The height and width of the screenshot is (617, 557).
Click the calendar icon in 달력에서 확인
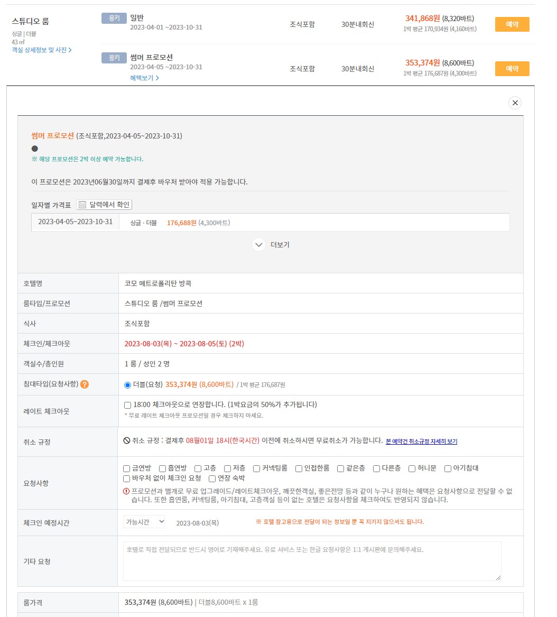(x=82, y=205)
